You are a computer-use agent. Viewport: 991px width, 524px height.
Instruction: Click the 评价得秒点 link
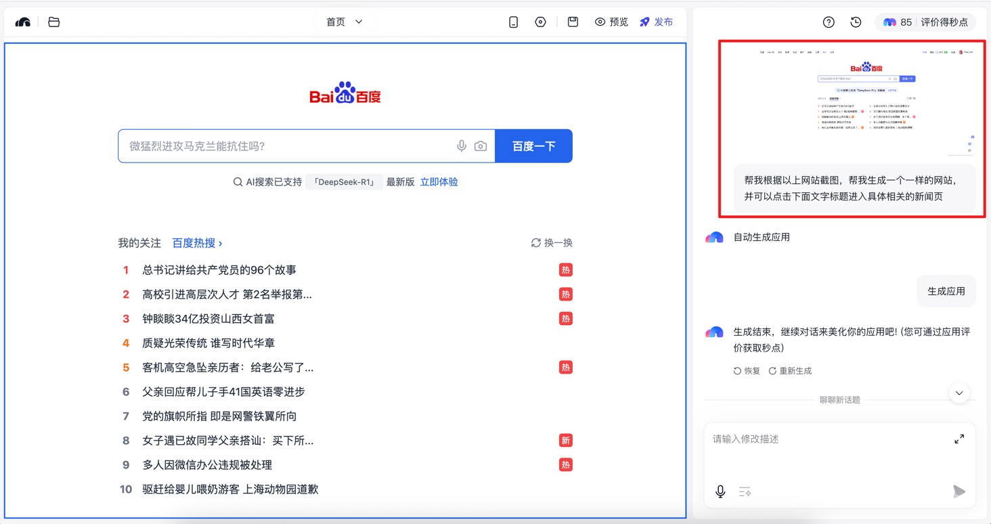coord(944,22)
